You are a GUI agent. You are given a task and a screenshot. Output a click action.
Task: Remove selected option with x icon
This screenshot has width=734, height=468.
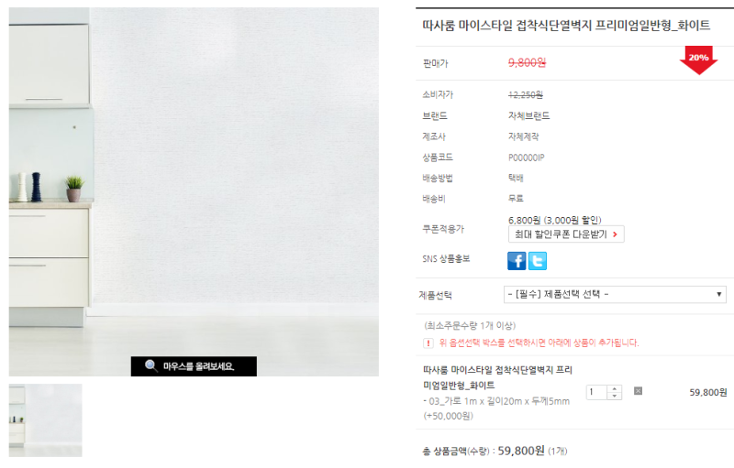638,391
